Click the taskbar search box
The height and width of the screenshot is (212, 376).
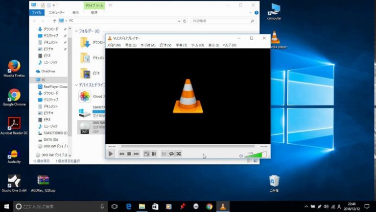[60, 207]
